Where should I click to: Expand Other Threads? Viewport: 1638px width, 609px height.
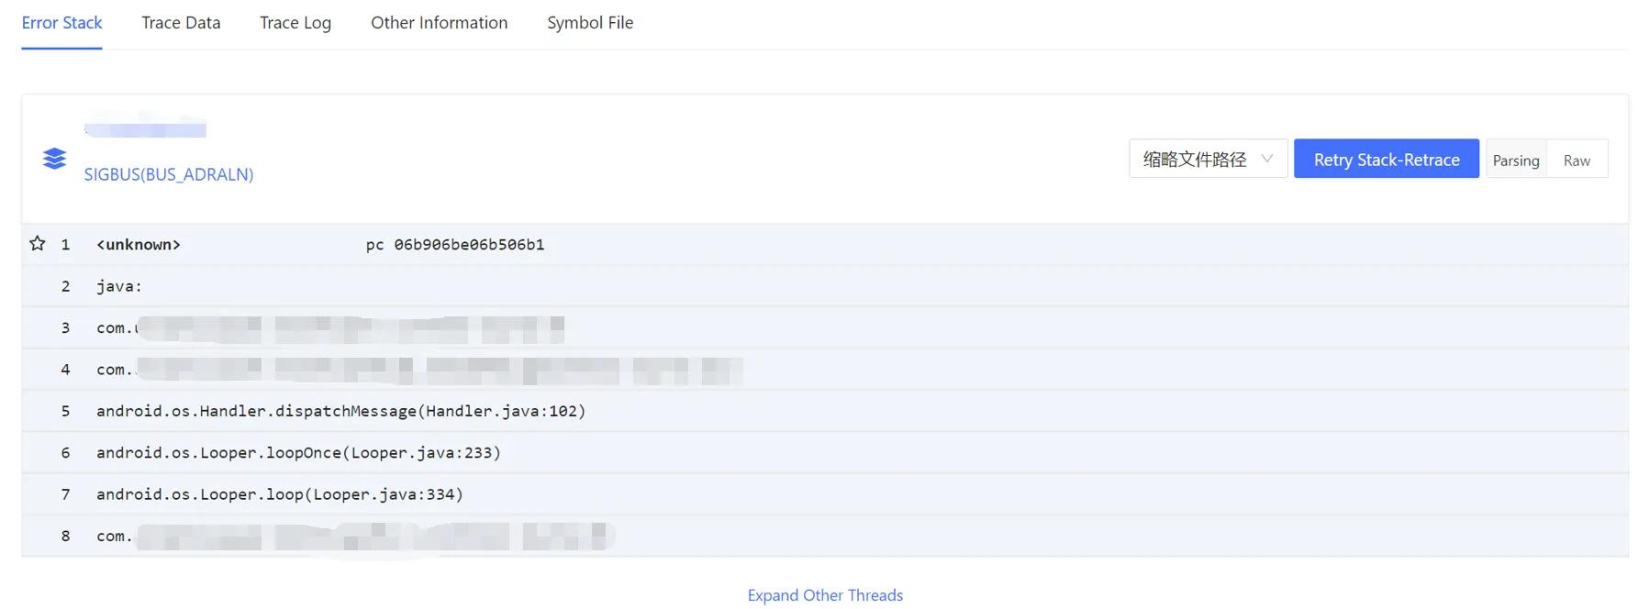pyautogui.click(x=825, y=595)
